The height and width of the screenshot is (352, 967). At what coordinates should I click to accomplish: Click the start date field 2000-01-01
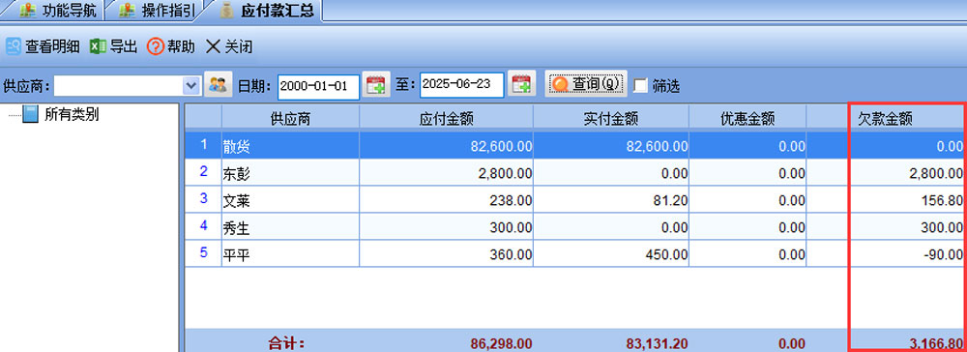click(318, 86)
